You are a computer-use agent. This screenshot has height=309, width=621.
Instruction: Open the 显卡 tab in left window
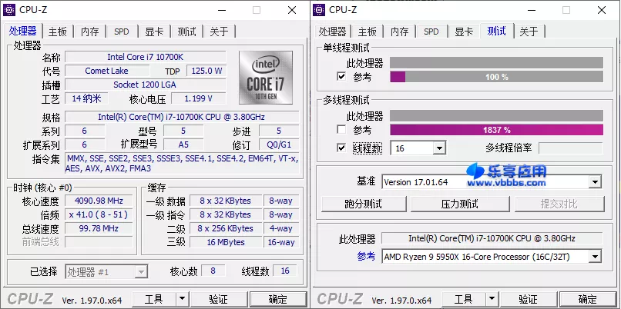point(154,32)
